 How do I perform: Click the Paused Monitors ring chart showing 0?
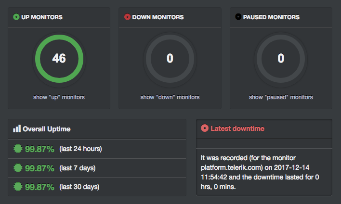tap(281, 59)
